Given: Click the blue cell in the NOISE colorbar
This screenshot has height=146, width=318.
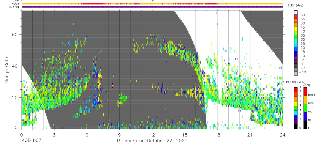Looking at the screenshot, I should (305, 116).
